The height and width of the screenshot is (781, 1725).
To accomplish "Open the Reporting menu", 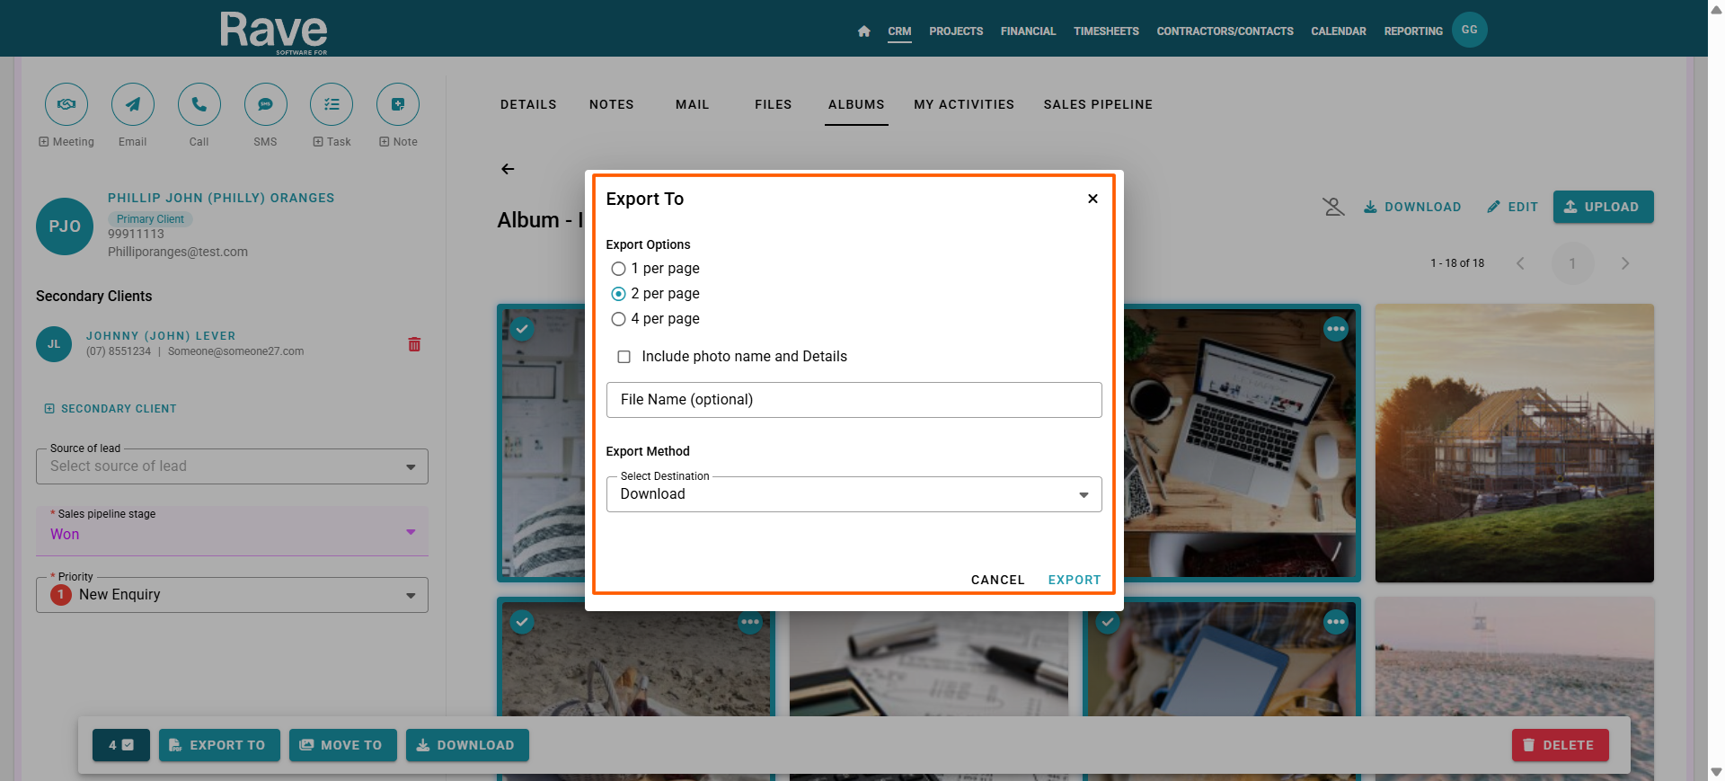I will point(1413,31).
